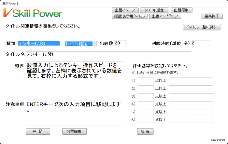Click the タイトル名 input field
The width and height of the screenshot is (228, 144).
(108, 54)
